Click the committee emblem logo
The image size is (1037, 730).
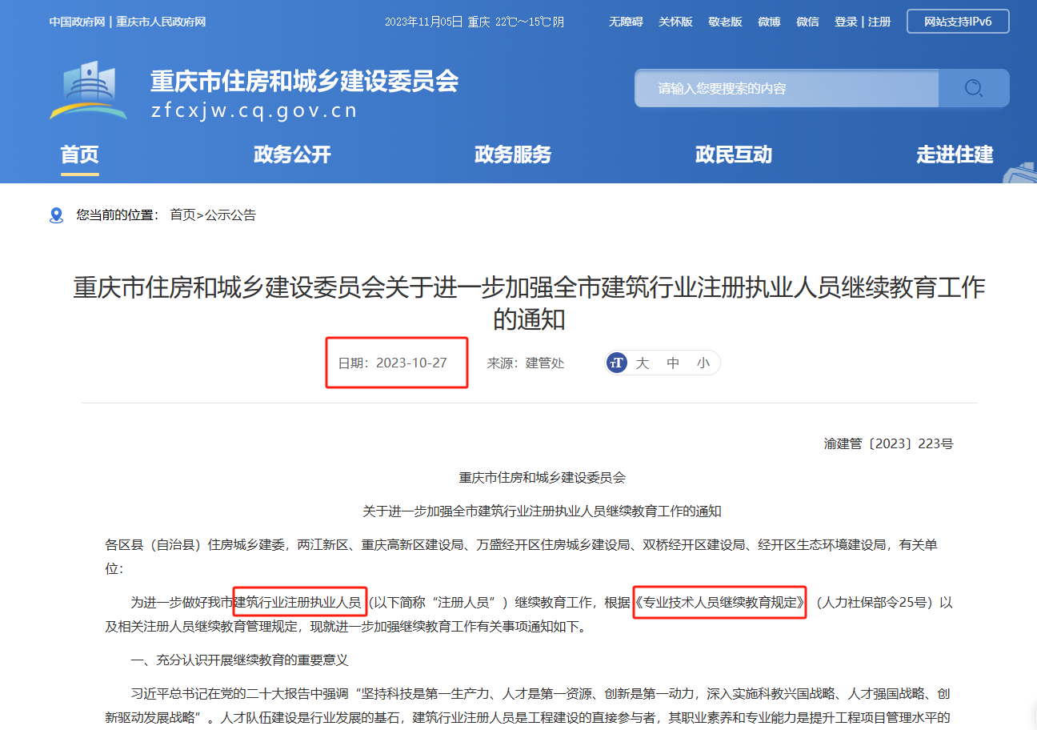(88, 92)
